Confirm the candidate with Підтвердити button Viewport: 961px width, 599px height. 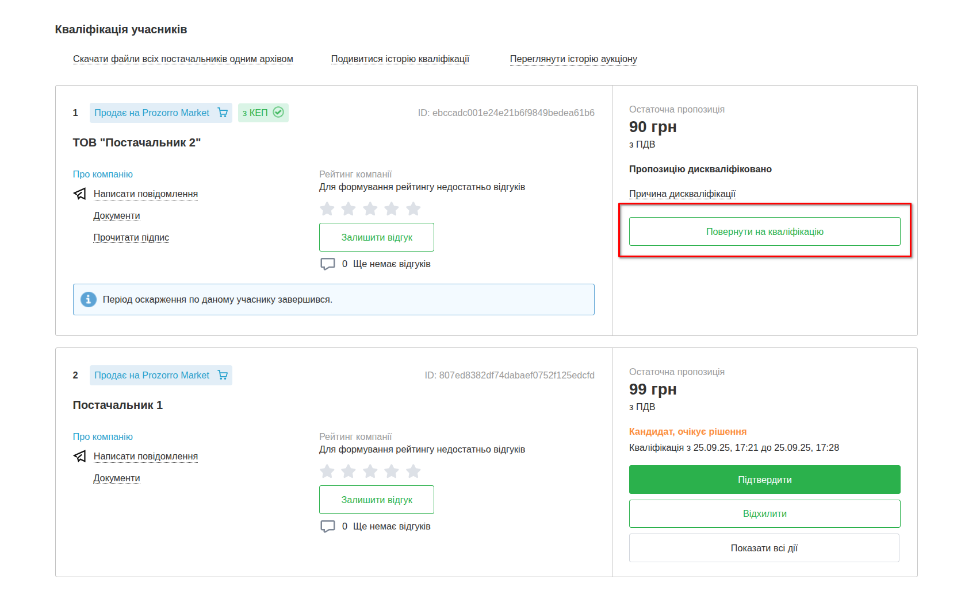(764, 480)
